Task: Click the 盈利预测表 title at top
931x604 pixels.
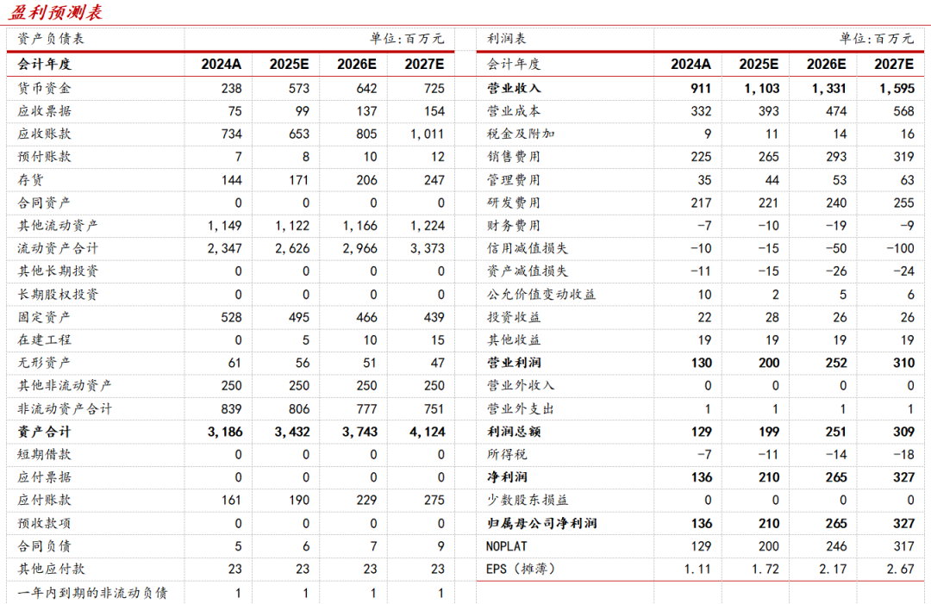Action: point(59,12)
